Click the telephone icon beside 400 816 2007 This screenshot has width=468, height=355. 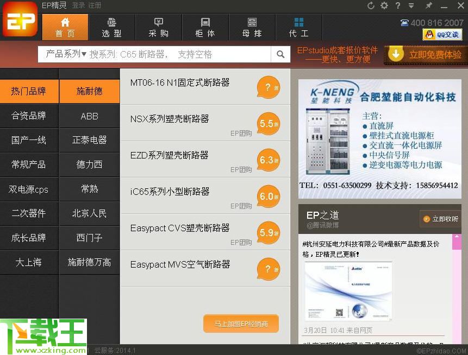tap(404, 23)
